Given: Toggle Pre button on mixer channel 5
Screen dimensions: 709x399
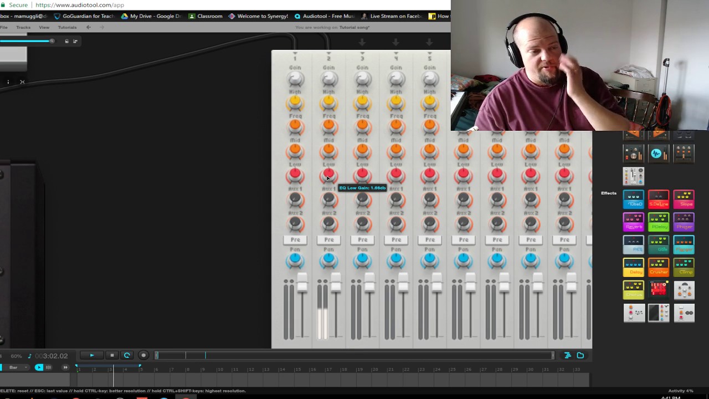Looking at the screenshot, I should click(x=430, y=240).
